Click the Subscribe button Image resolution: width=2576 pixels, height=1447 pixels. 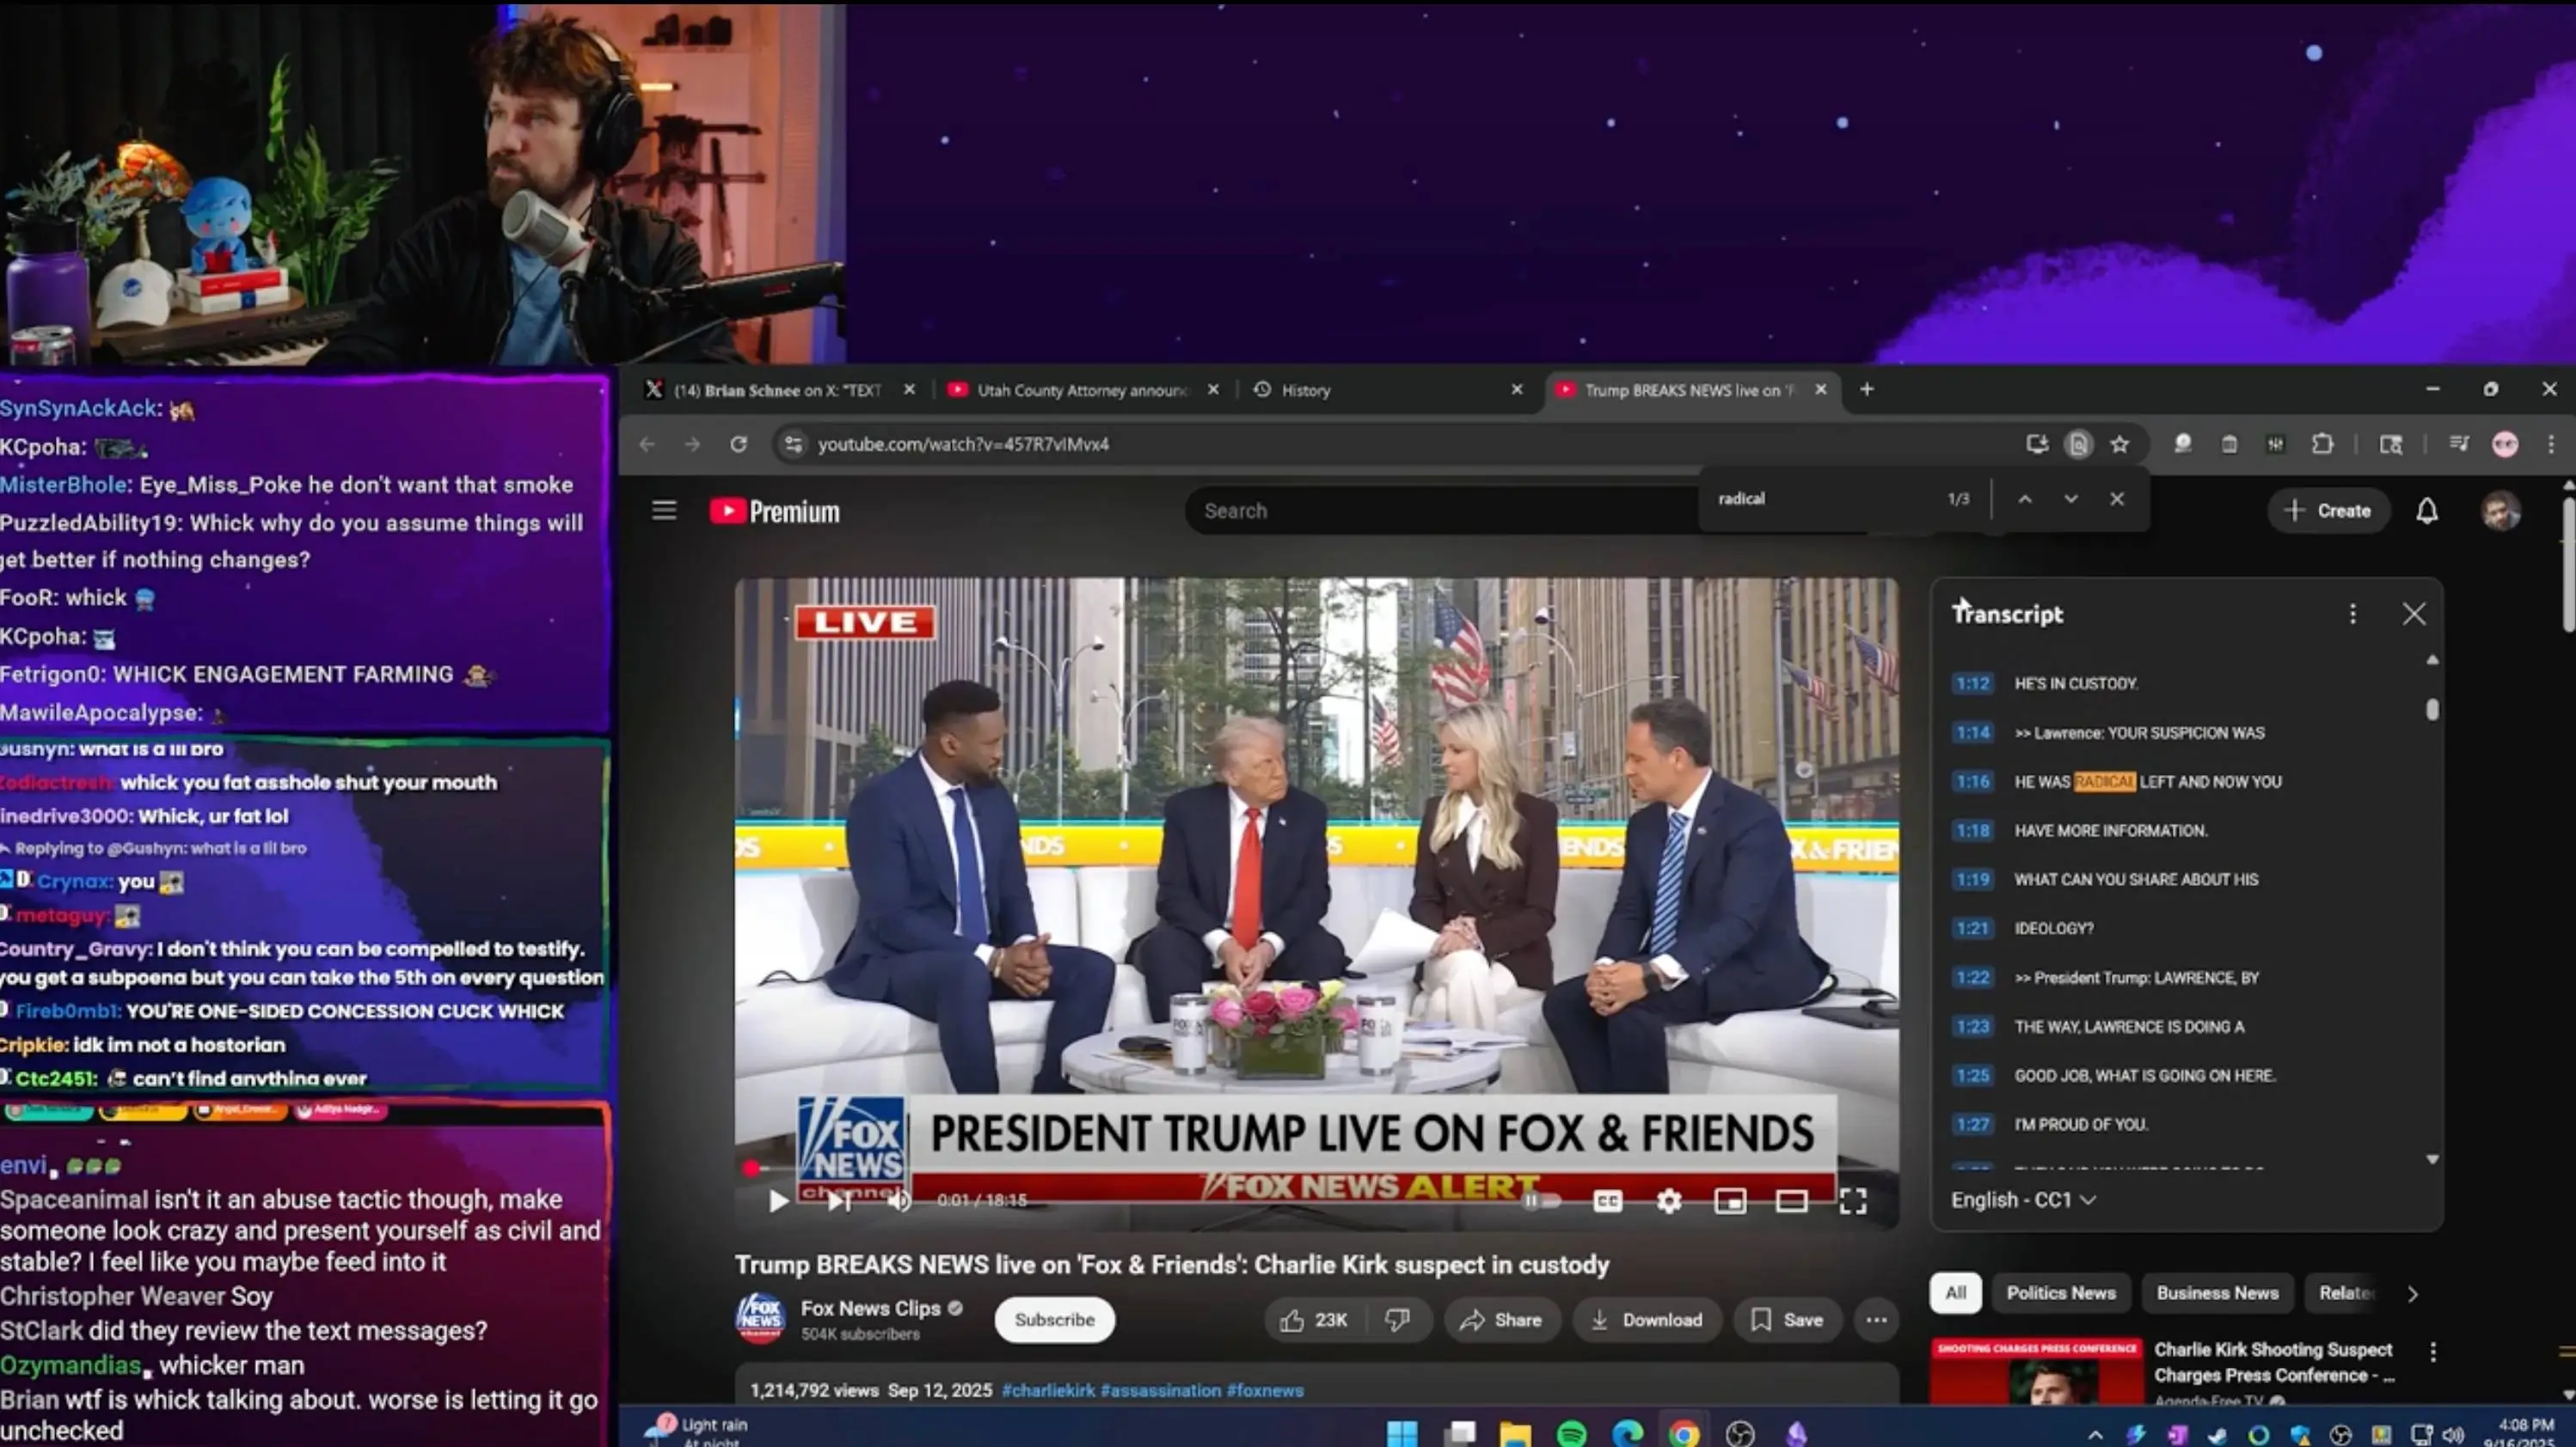(x=1054, y=1320)
